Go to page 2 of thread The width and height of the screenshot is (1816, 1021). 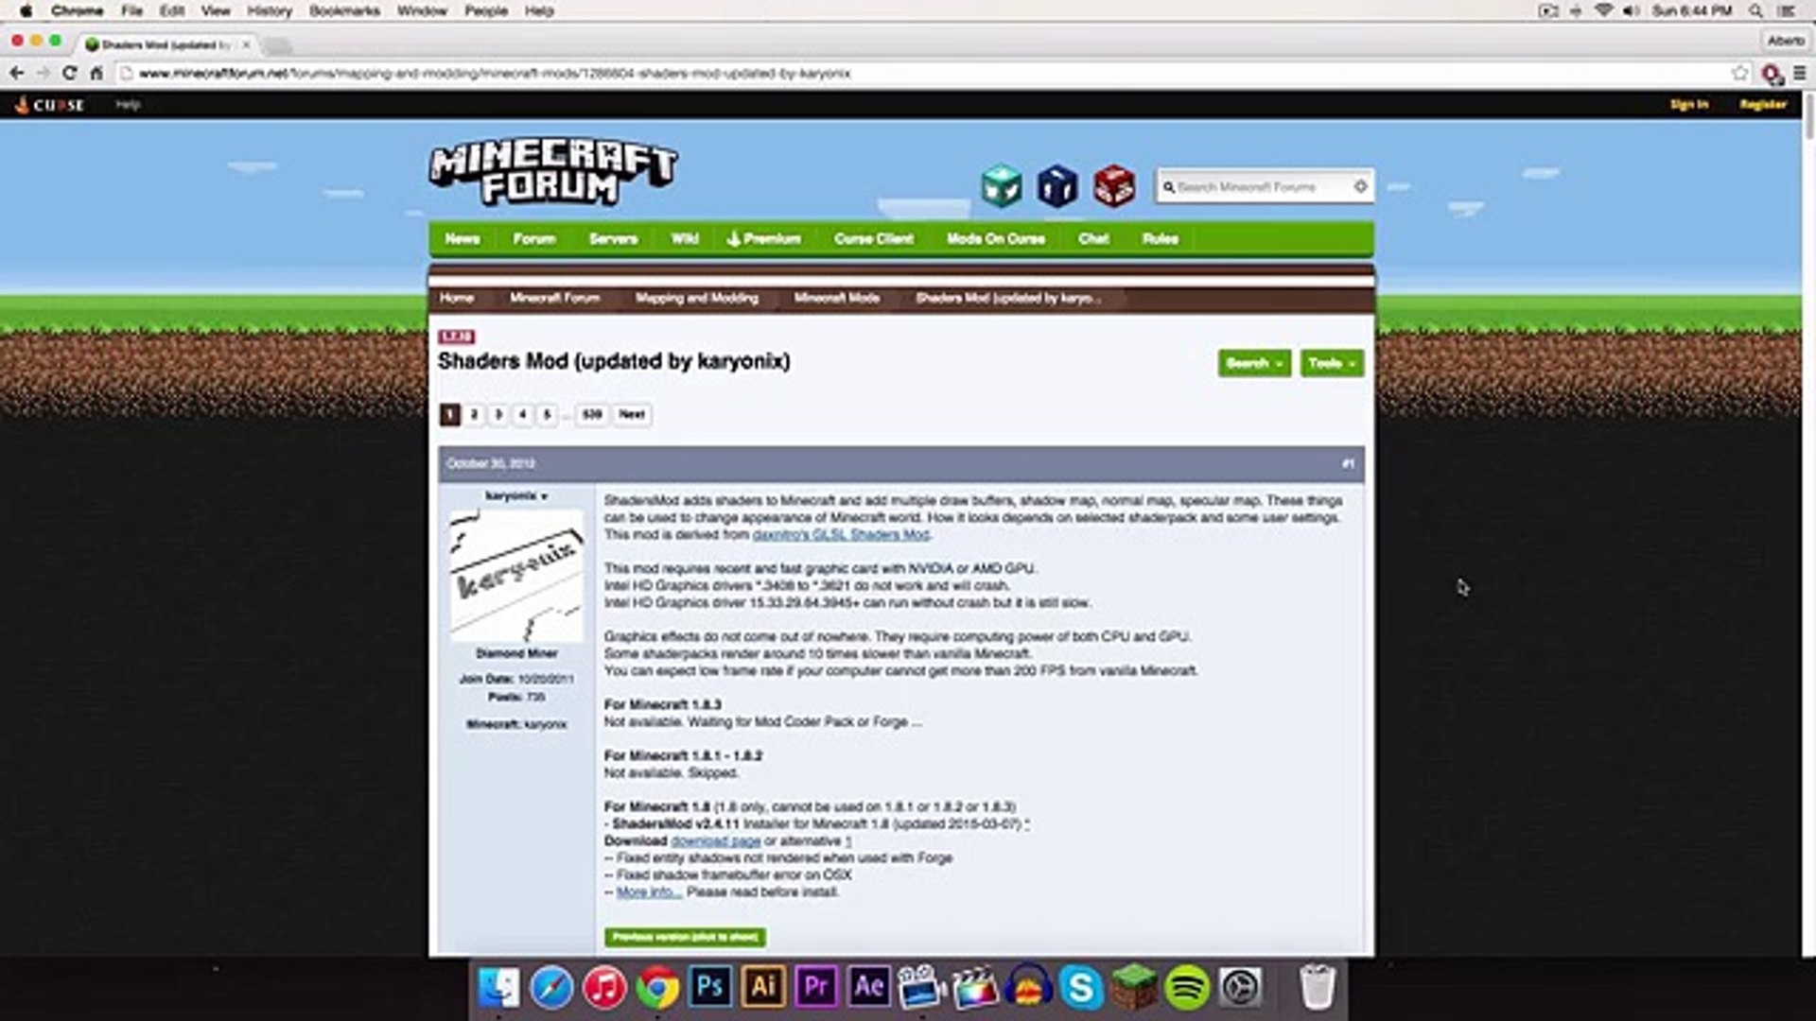point(474,414)
